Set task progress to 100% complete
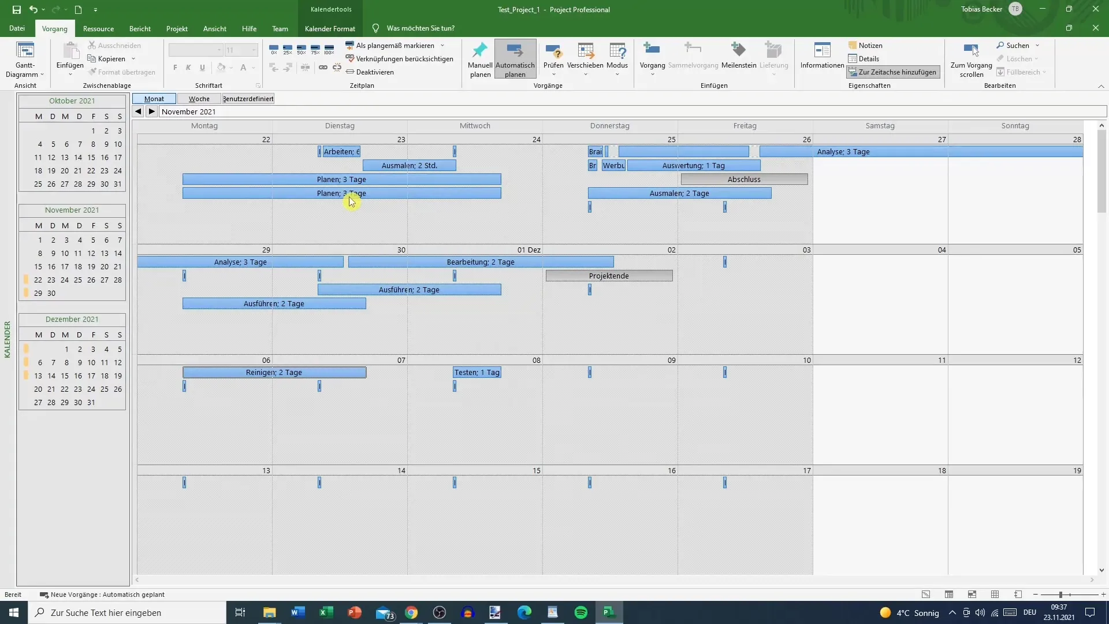This screenshot has width=1109, height=624. [329, 49]
